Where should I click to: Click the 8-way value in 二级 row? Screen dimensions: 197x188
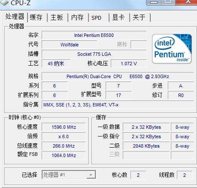click(x=182, y=146)
